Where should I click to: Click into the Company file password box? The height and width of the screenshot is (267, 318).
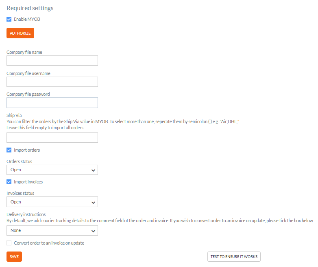coord(52,103)
